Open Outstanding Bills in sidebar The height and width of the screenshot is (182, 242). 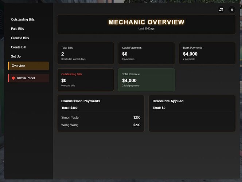(23, 20)
